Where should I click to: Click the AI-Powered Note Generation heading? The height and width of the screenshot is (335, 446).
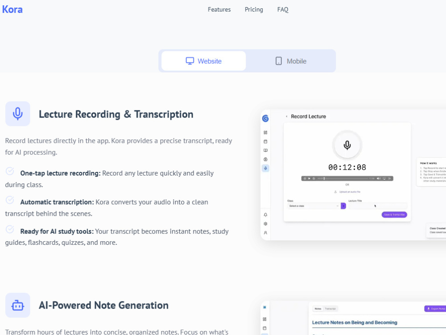click(103, 306)
